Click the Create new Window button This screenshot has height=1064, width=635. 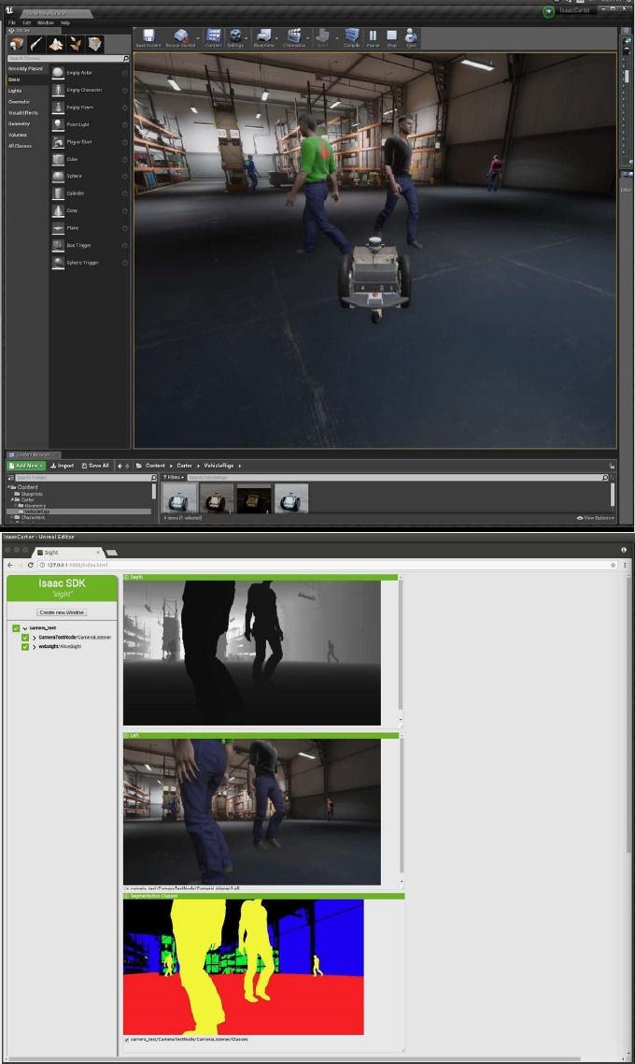pyautogui.click(x=62, y=611)
